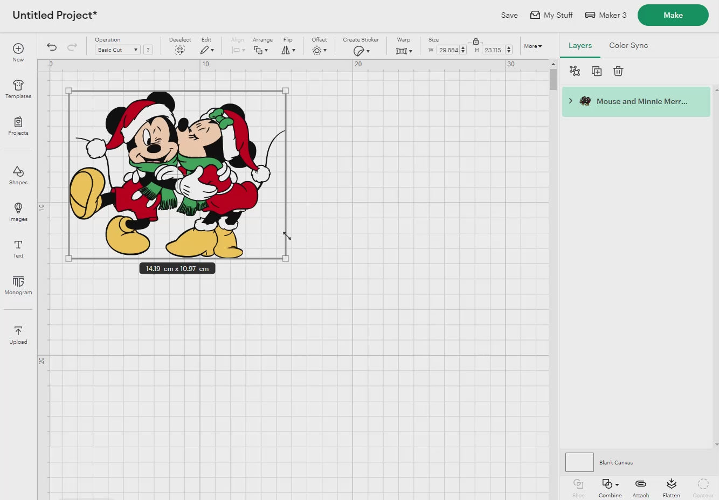719x500 pixels.
Task: Open My Stuff
Action: pyautogui.click(x=551, y=15)
